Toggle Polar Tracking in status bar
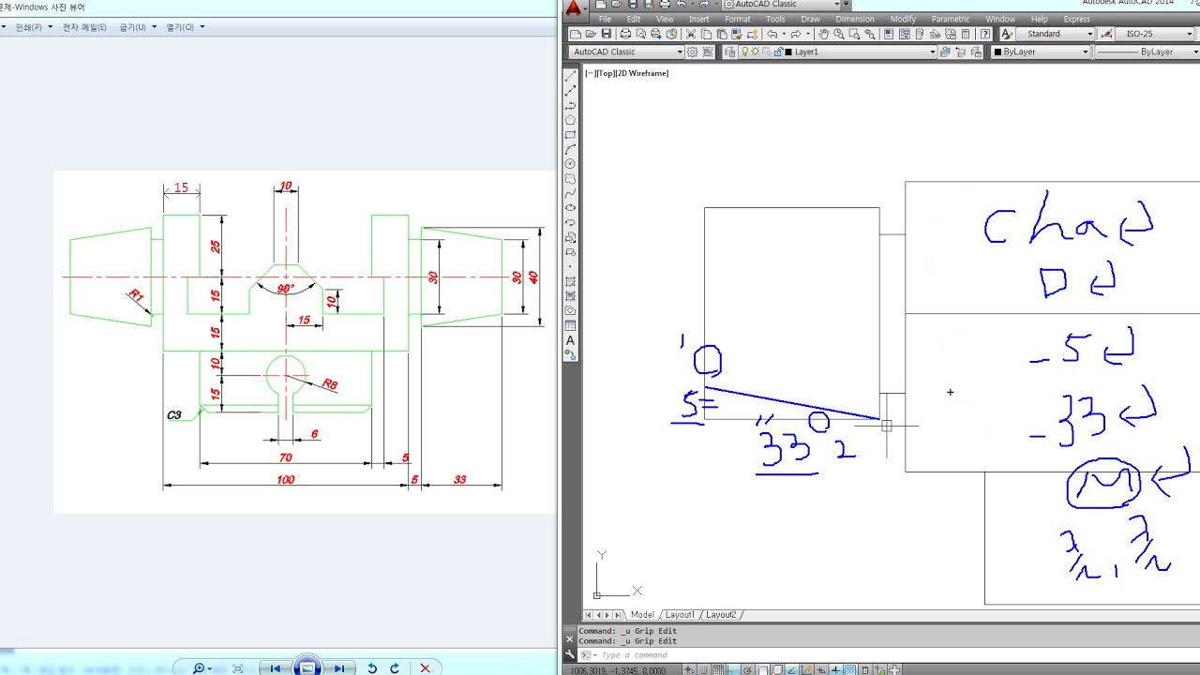 (748, 668)
